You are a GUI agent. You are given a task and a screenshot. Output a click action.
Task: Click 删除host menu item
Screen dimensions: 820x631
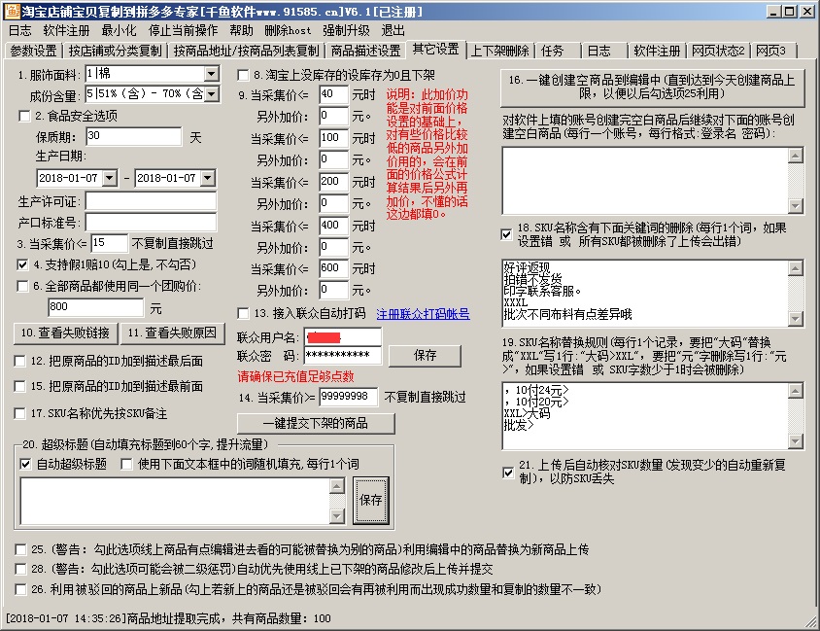(x=288, y=31)
